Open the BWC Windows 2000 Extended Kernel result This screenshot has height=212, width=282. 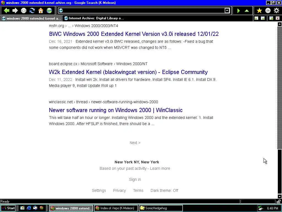(134, 34)
